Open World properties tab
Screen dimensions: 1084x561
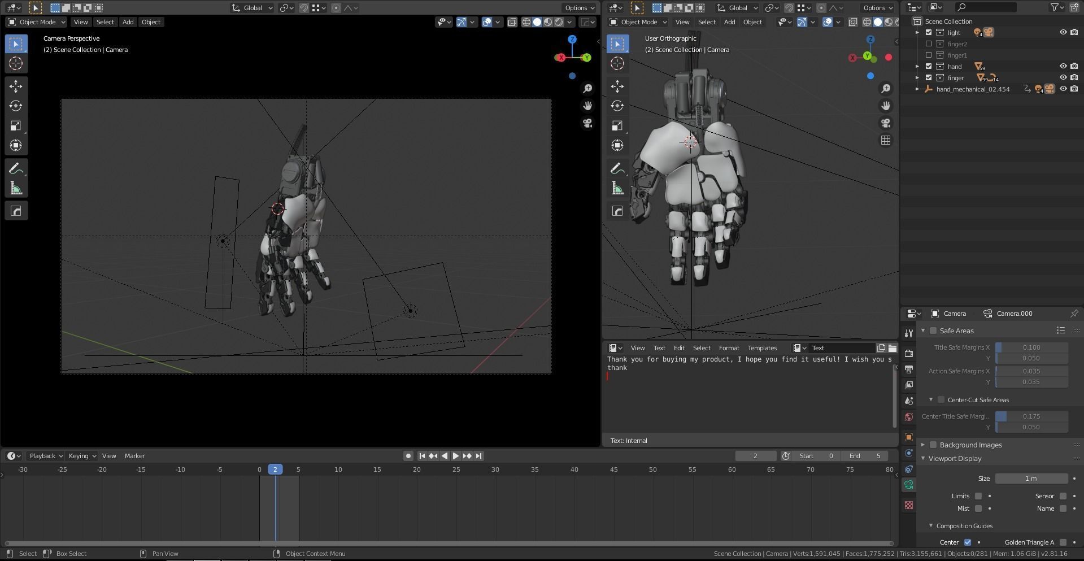click(x=908, y=417)
